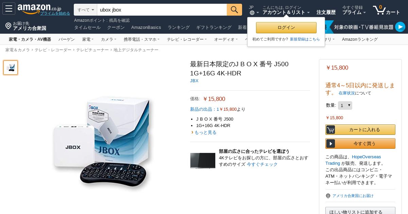Click the yellow ログイン button

[286, 28]
